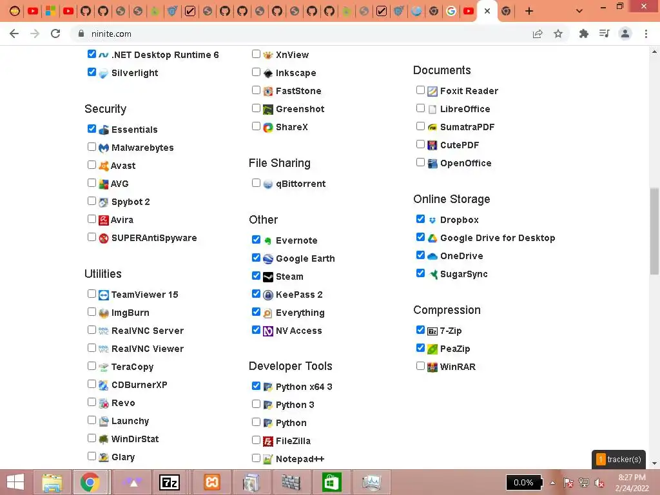660x495 pixels.
Task: Click the Google Earth icon
Action: (x=268, y=258)
